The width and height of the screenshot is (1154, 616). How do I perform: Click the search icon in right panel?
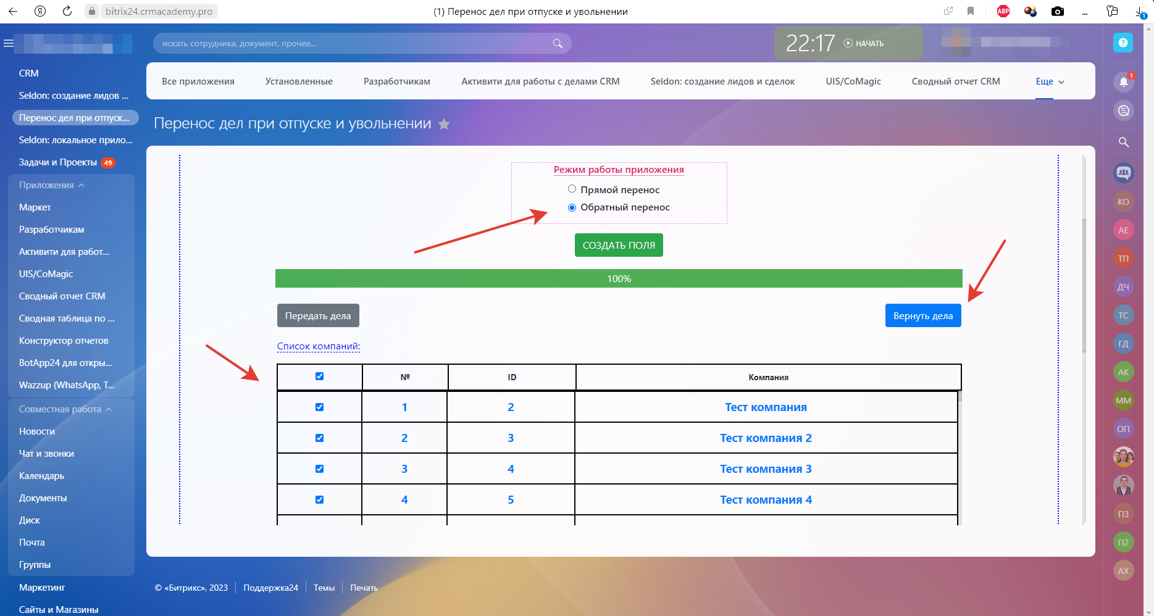click(1124, 142)
